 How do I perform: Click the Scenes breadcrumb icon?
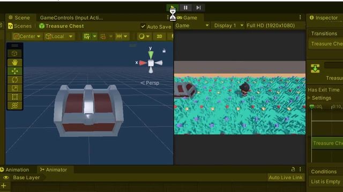[11, 26]
